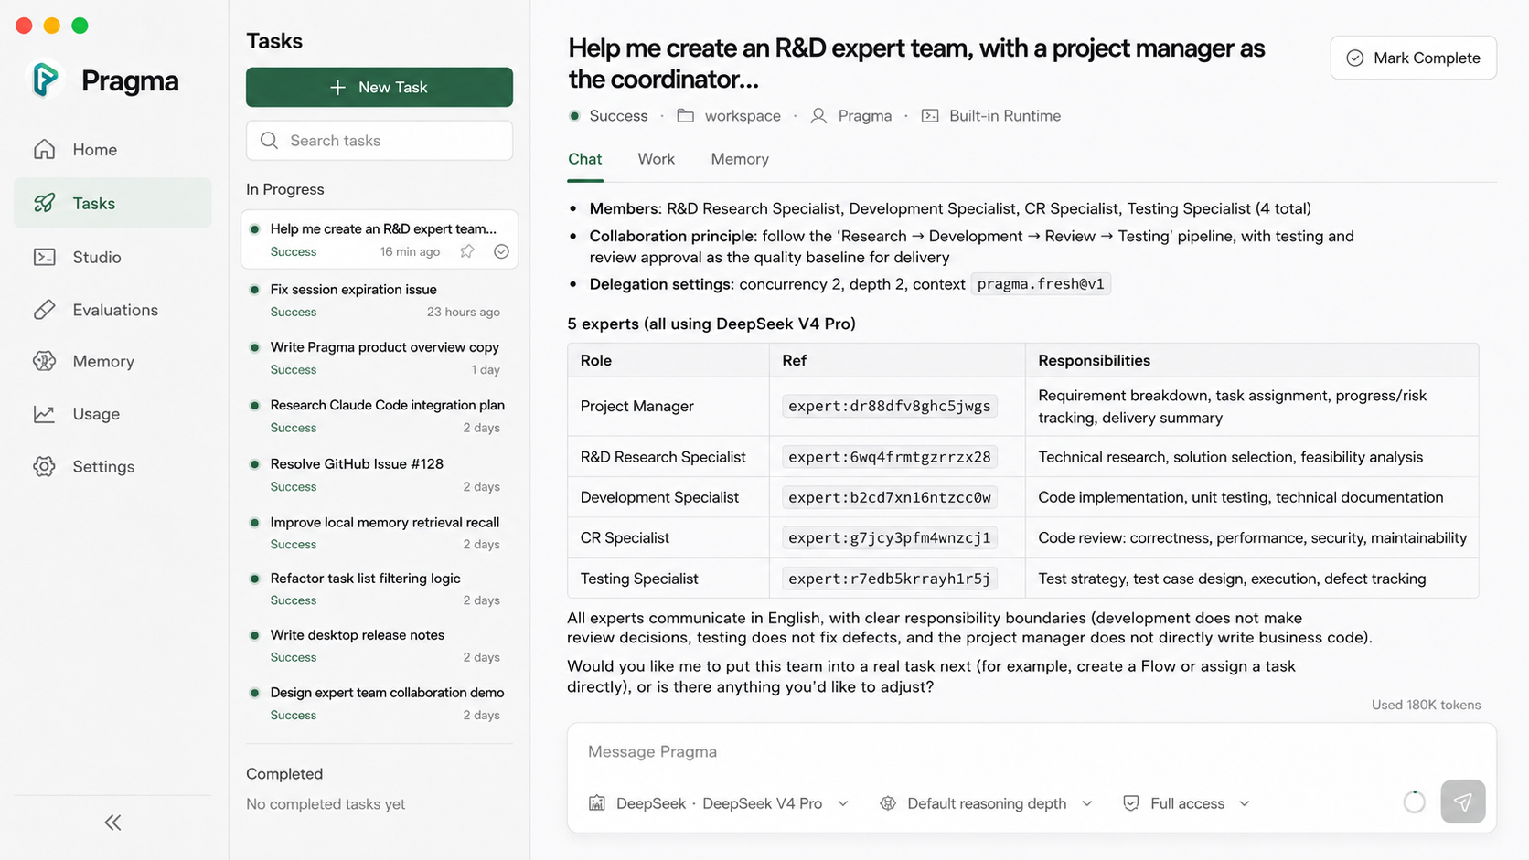Open the Memory sidebar item
1529x860 pixels.
point(112,361)
